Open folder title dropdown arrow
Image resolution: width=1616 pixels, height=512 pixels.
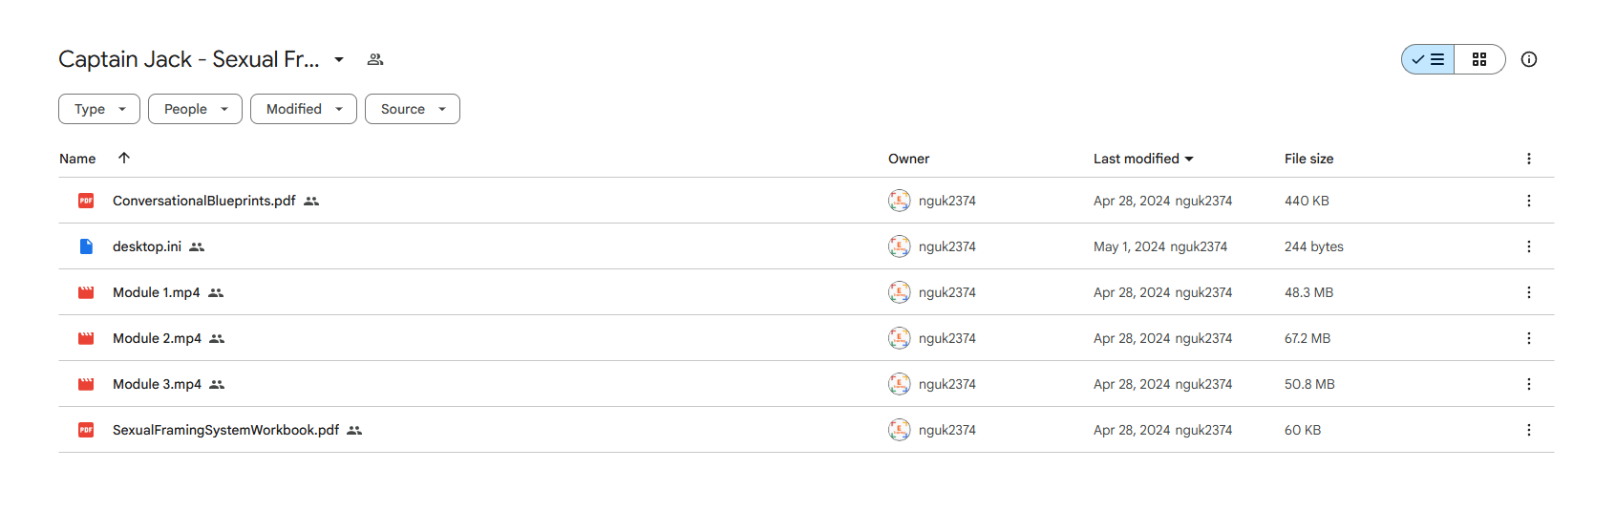tap(339, 59)
